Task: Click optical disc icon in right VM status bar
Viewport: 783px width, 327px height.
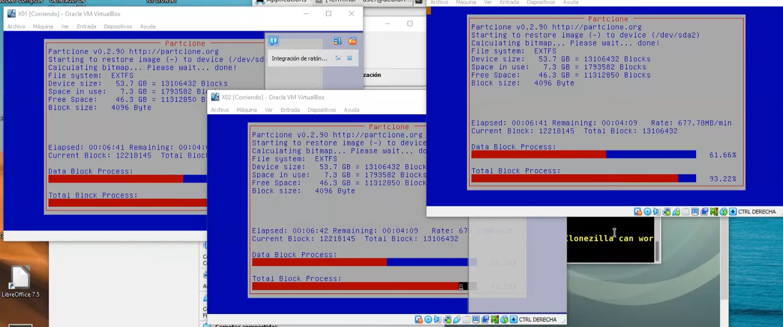Action: 648,212
